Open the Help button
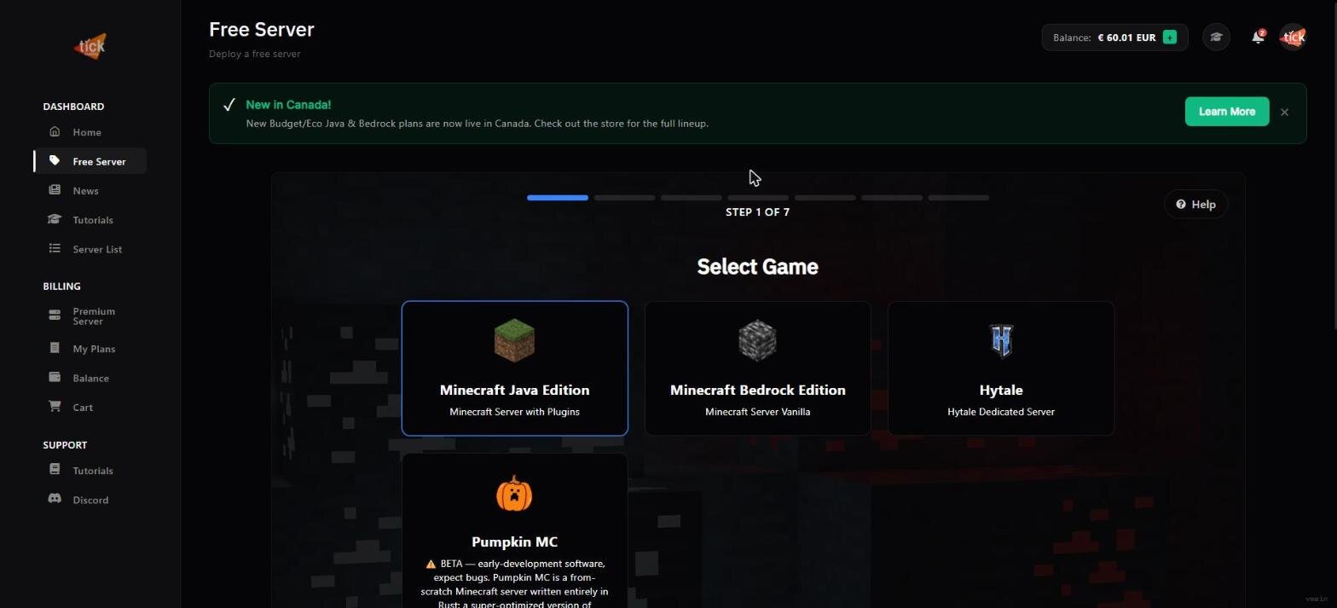 click(1195, 204)
